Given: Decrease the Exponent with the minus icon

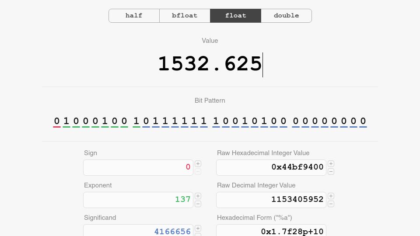Looking at the screenshot, I should 198,204.
